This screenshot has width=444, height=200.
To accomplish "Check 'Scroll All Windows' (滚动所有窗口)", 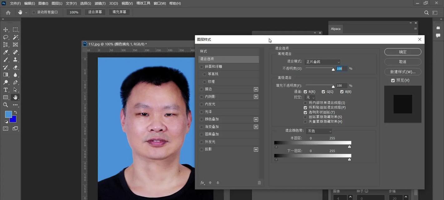I will click(34, 12).
